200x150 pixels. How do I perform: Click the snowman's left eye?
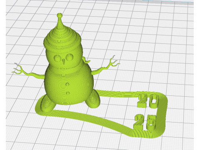tap(57, 58)
